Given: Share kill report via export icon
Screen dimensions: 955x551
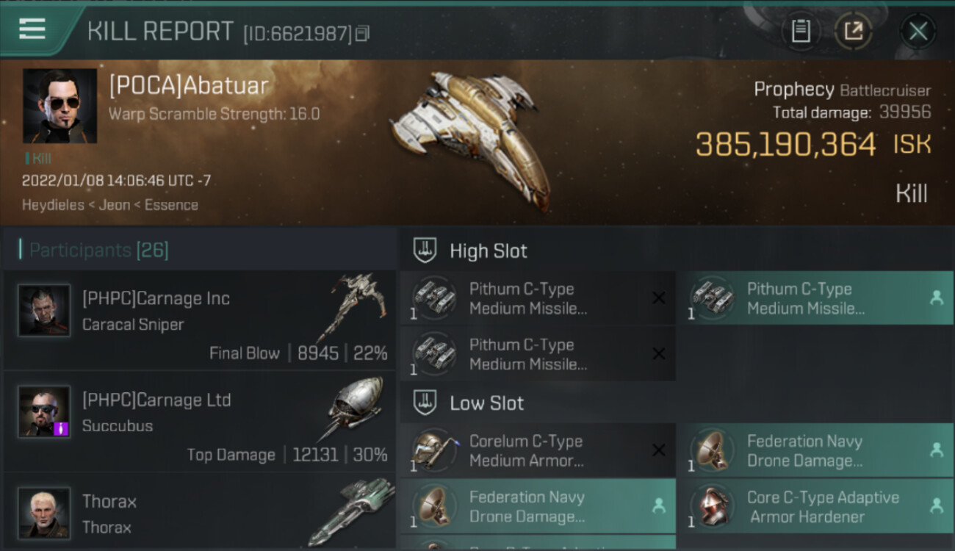Looking at the screenshot, I should (854, 31).
